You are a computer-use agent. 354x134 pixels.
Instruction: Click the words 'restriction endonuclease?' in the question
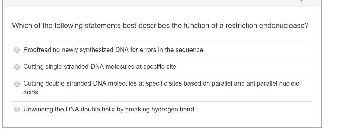pyautogui.click(x=267, y=26)
